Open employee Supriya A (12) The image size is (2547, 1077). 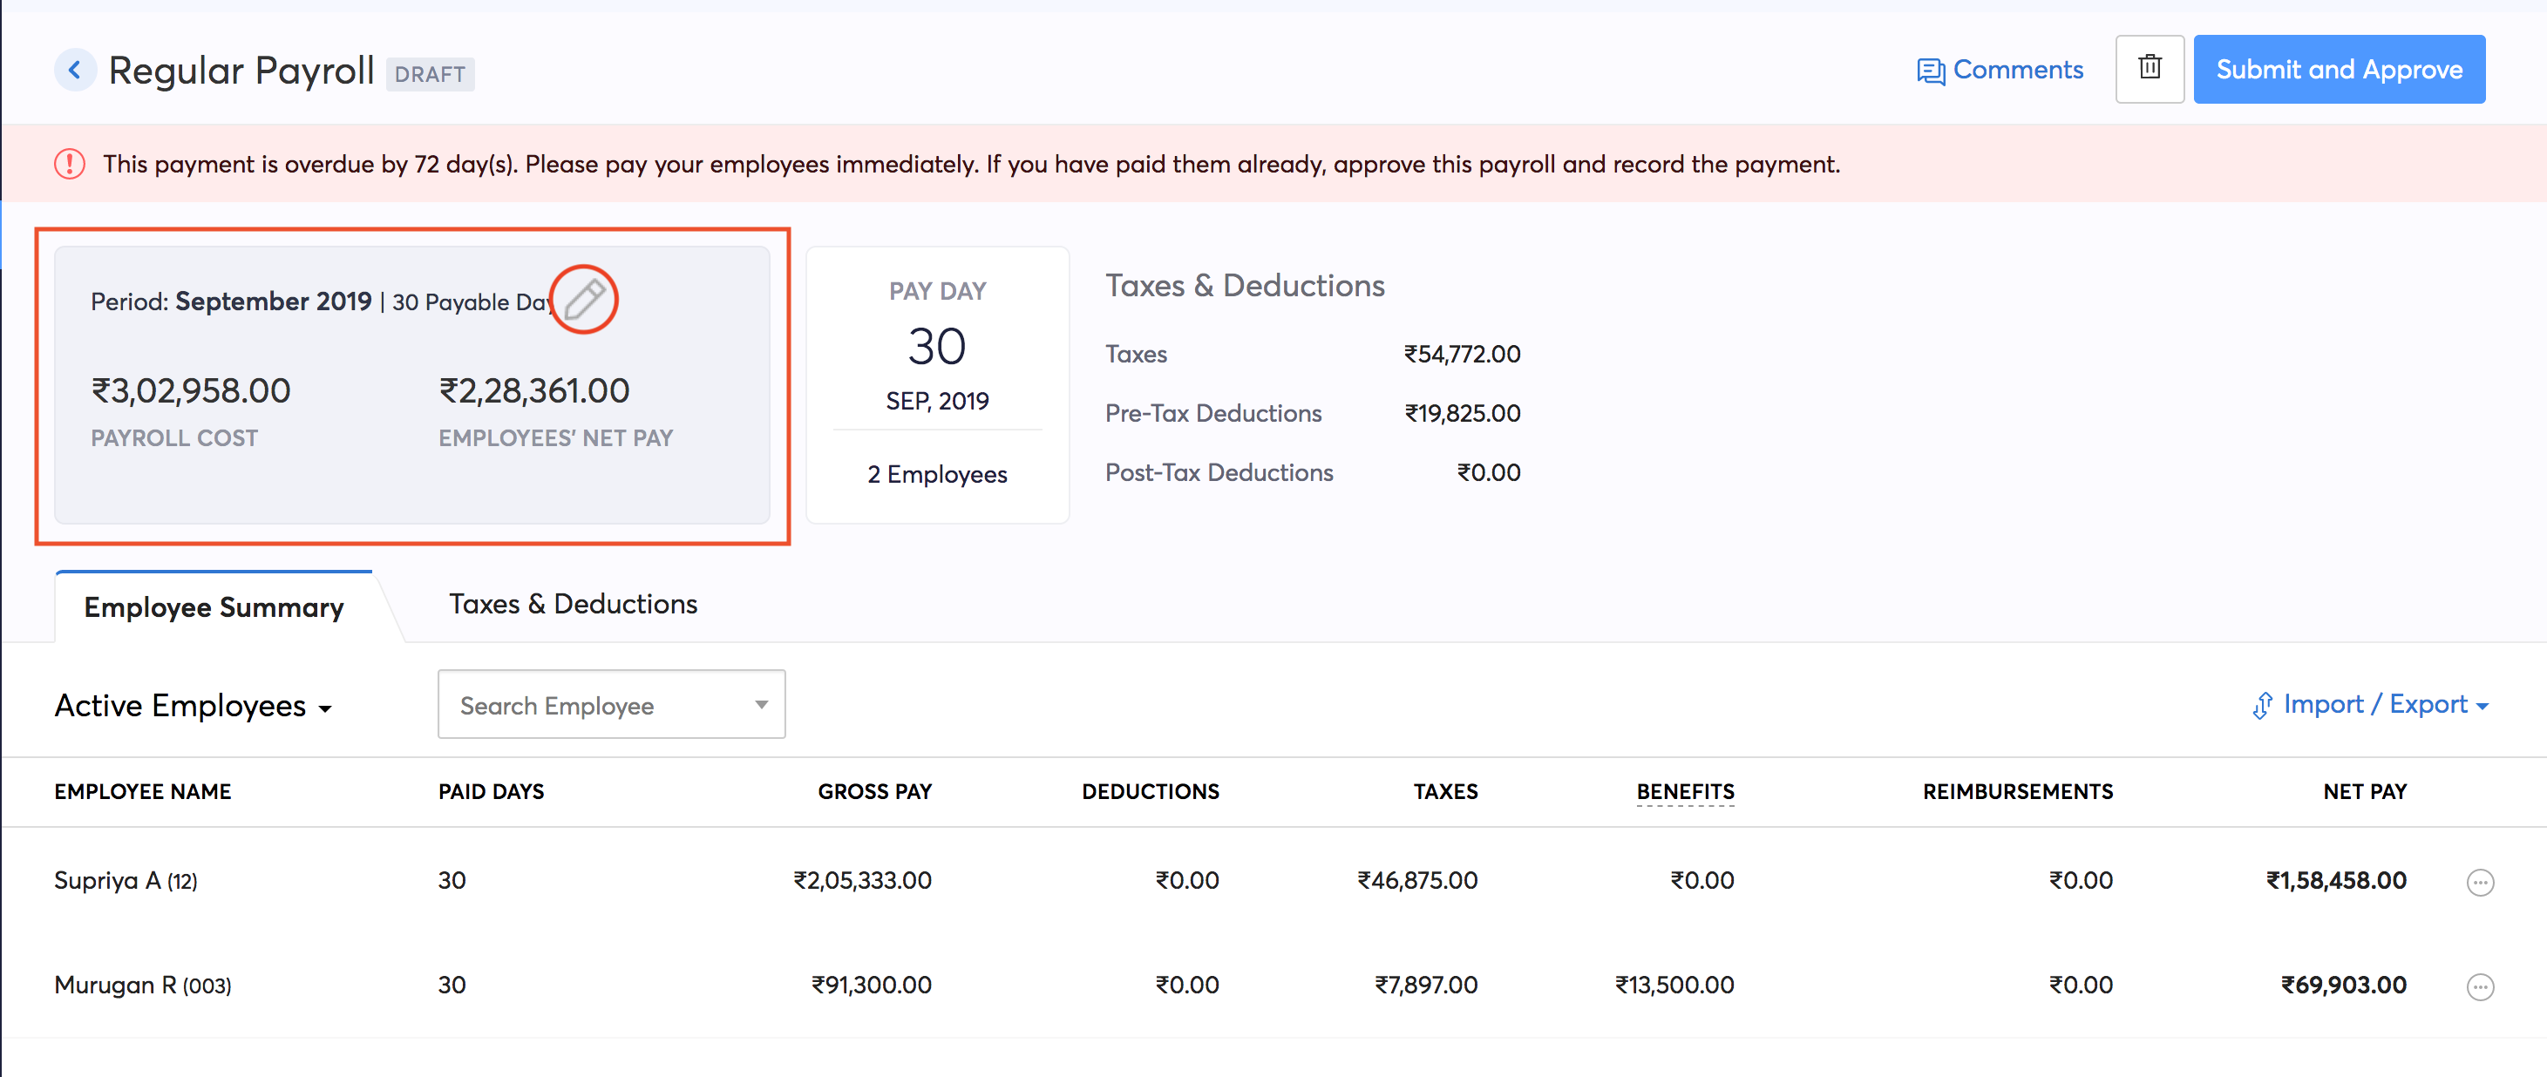pyautogui.click(x=126, y=880)
